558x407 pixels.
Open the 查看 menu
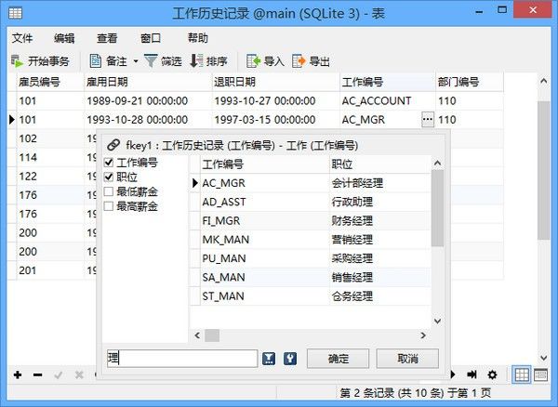(x=107, y=38)
